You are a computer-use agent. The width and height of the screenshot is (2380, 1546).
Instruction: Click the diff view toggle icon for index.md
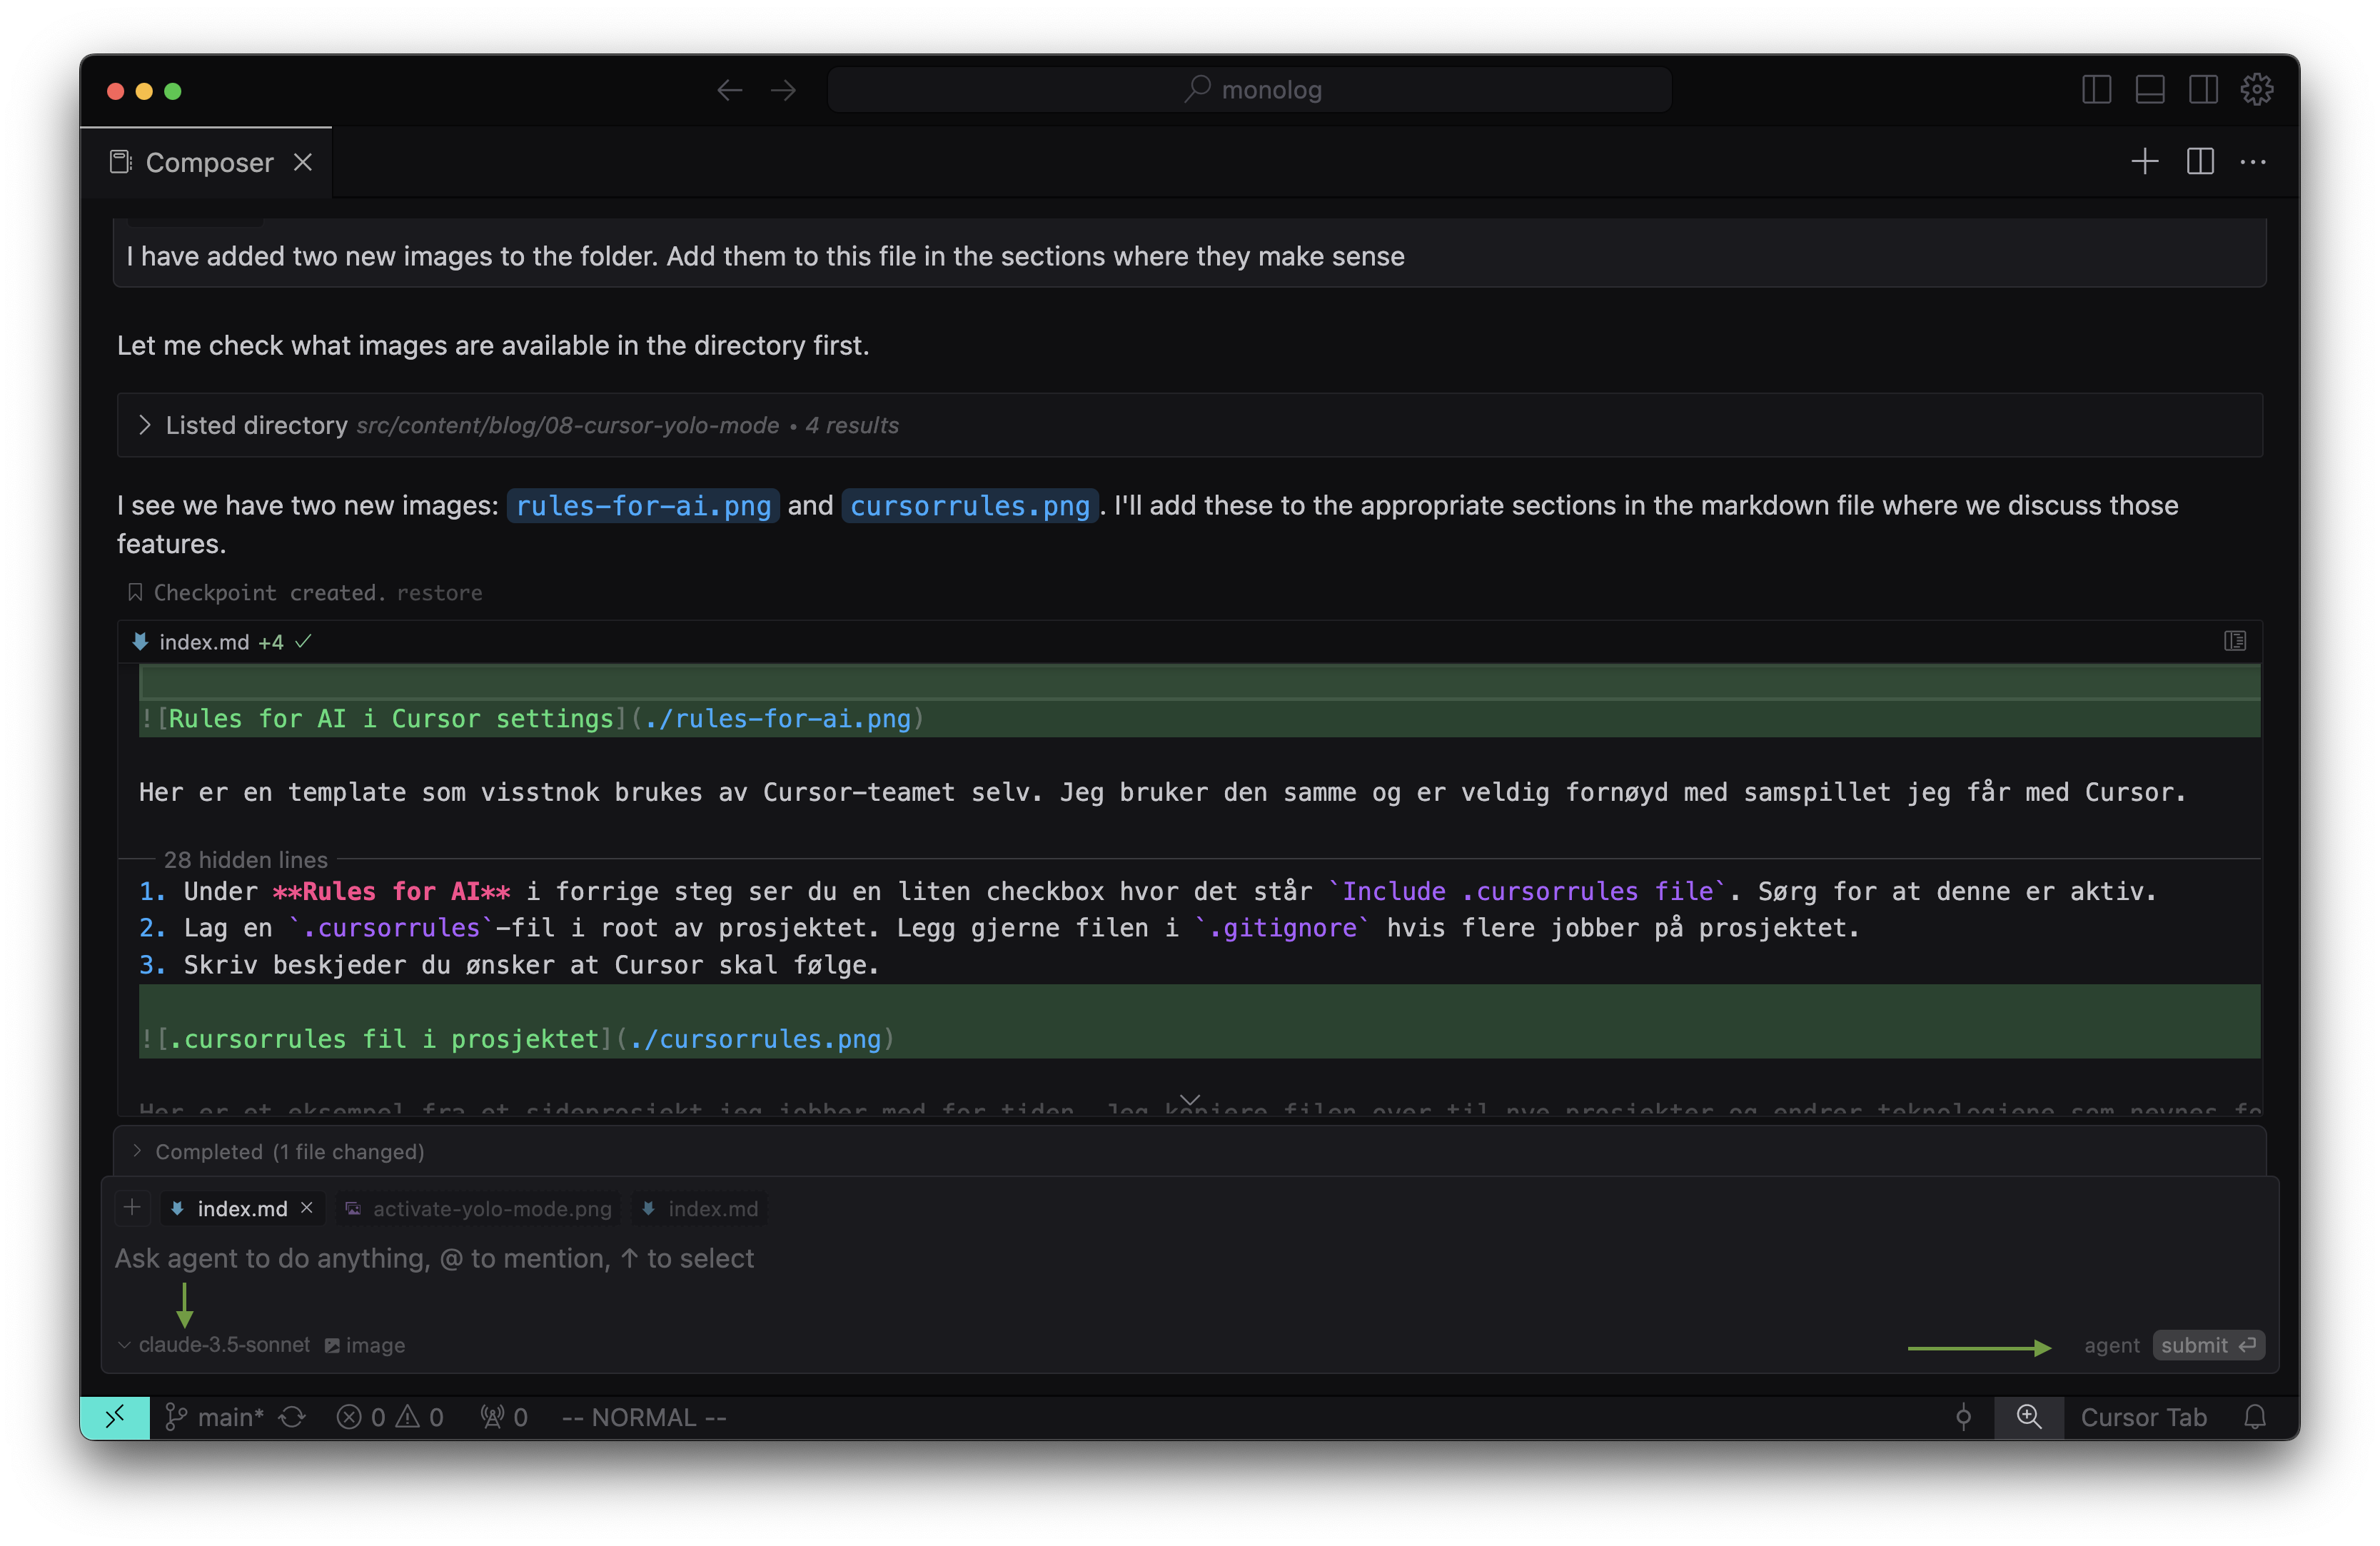click(x=2236, y=640)
